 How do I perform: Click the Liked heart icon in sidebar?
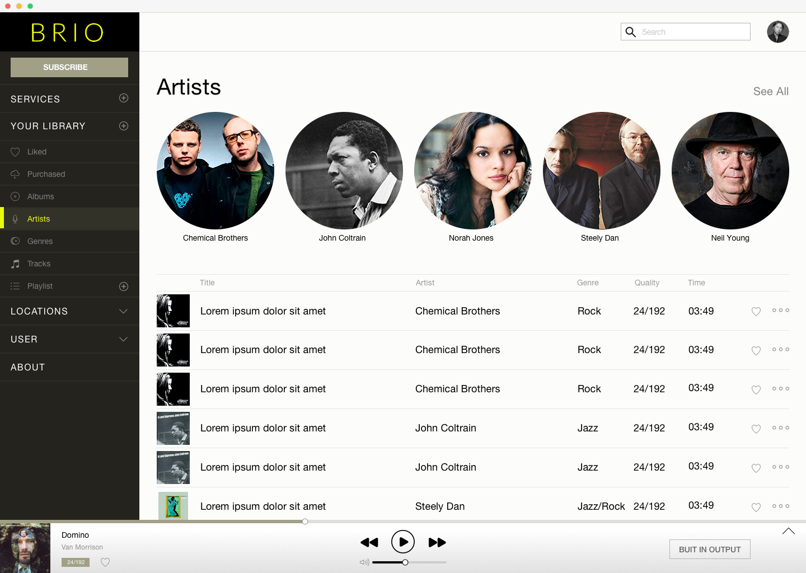[x=15, y=152]
